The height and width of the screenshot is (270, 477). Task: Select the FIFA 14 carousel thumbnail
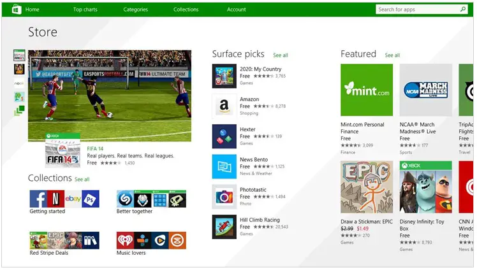click(19, 55)
